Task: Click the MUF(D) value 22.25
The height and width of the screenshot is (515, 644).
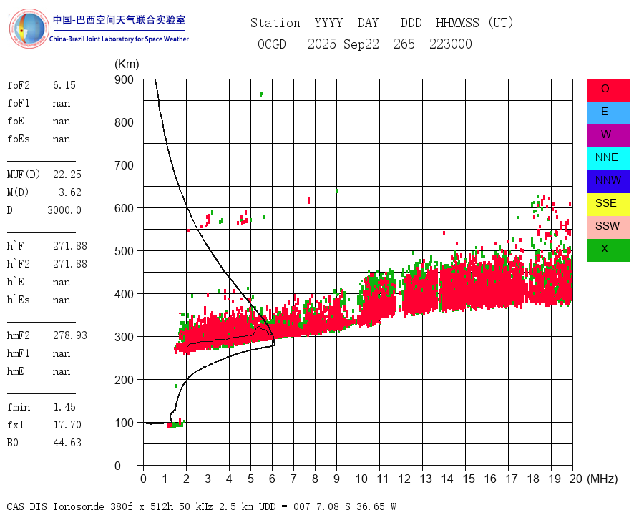Action: coord(67,175)
